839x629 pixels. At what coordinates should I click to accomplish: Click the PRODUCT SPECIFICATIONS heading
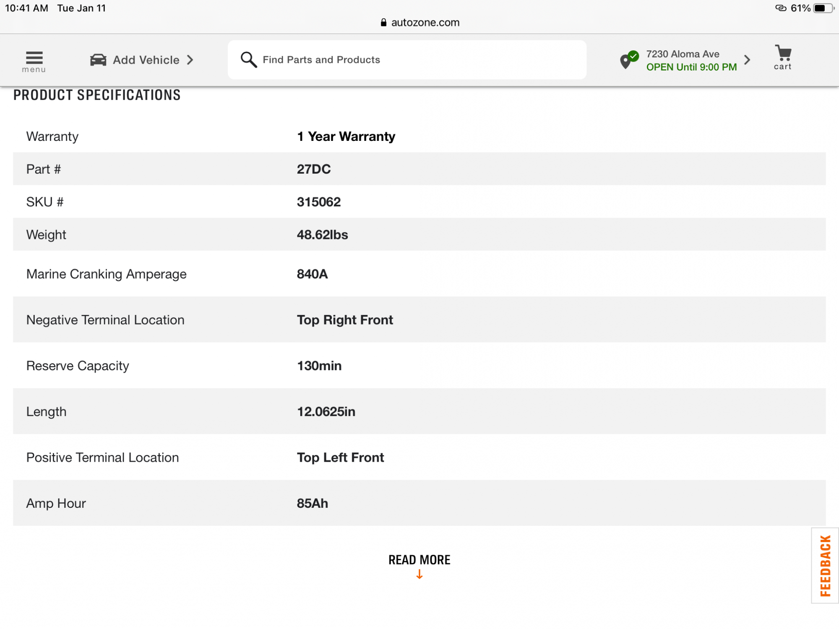pyautogui.click(x=97, y=95)
